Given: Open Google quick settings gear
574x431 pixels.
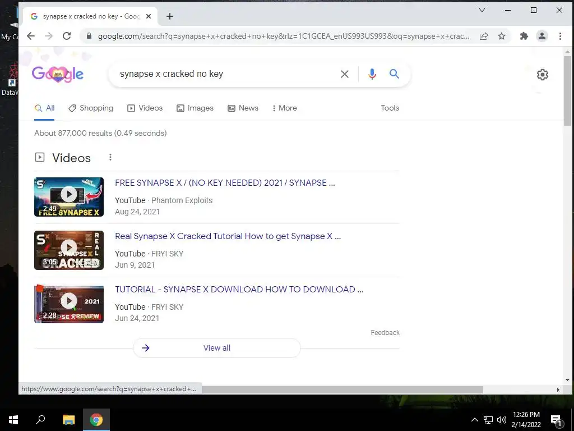Looking at the screenshot, I should [x=542, y=75].
